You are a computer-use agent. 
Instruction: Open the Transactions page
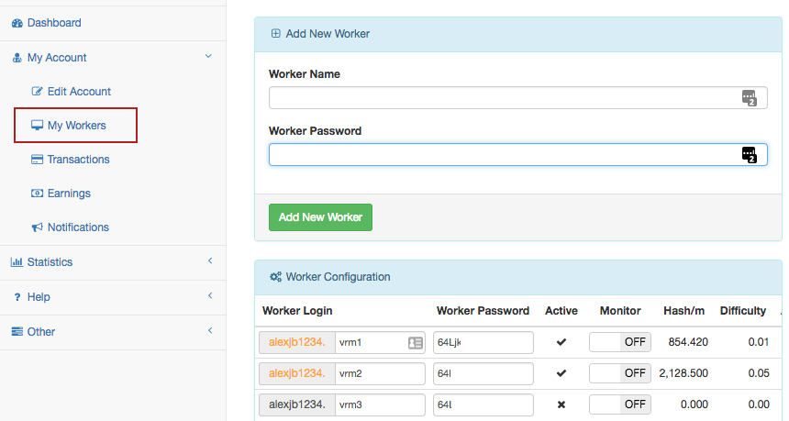pos(78,160)
